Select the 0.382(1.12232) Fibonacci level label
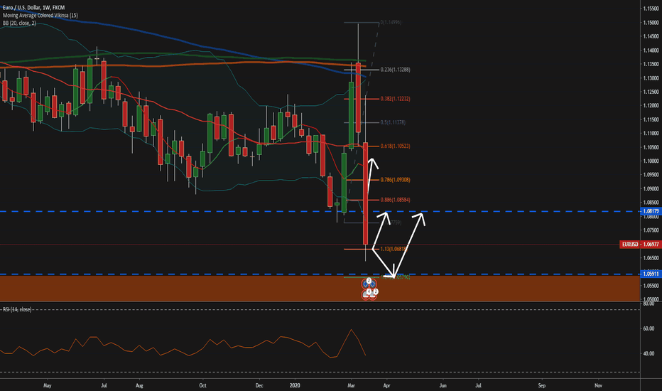Image resolution: width=662 pixels, height=391 pixels. pos(395,99)
